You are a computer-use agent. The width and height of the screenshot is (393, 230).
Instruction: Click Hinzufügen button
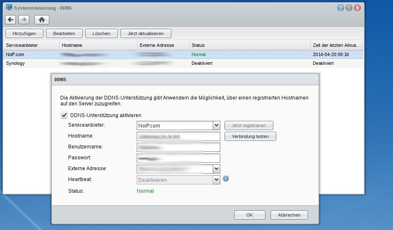pos(24,33)
